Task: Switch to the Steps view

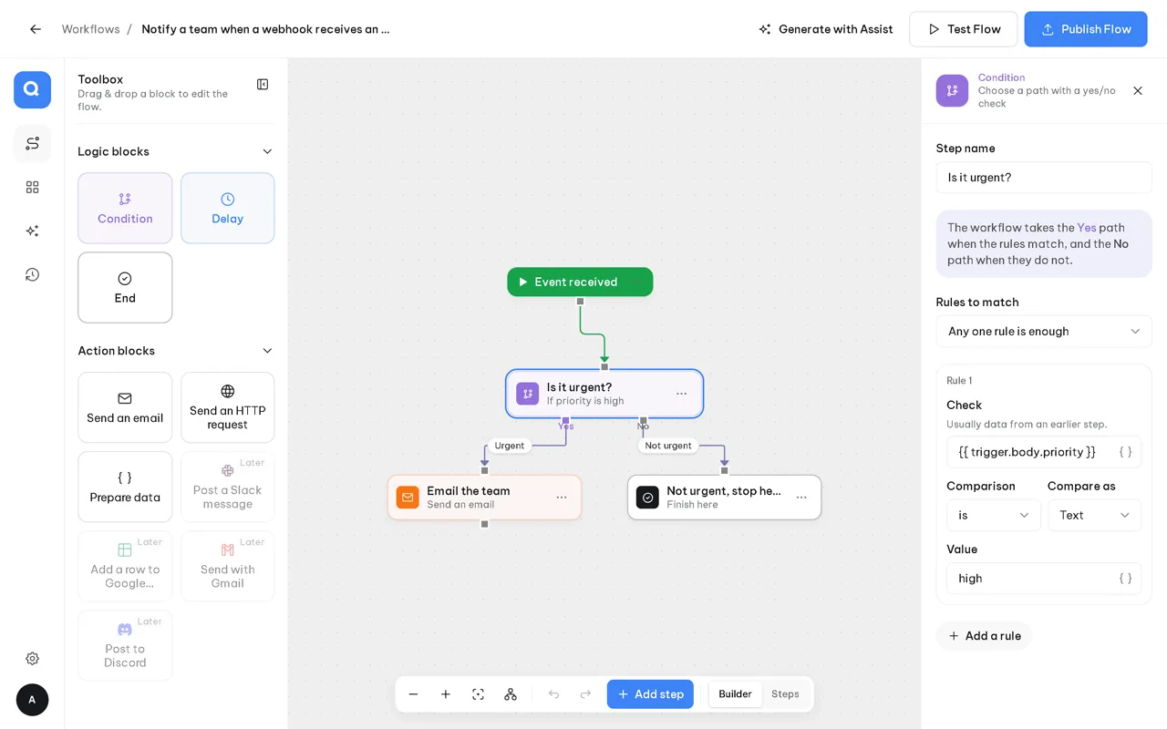Action: pyautogui.click(x=785, y=694)
